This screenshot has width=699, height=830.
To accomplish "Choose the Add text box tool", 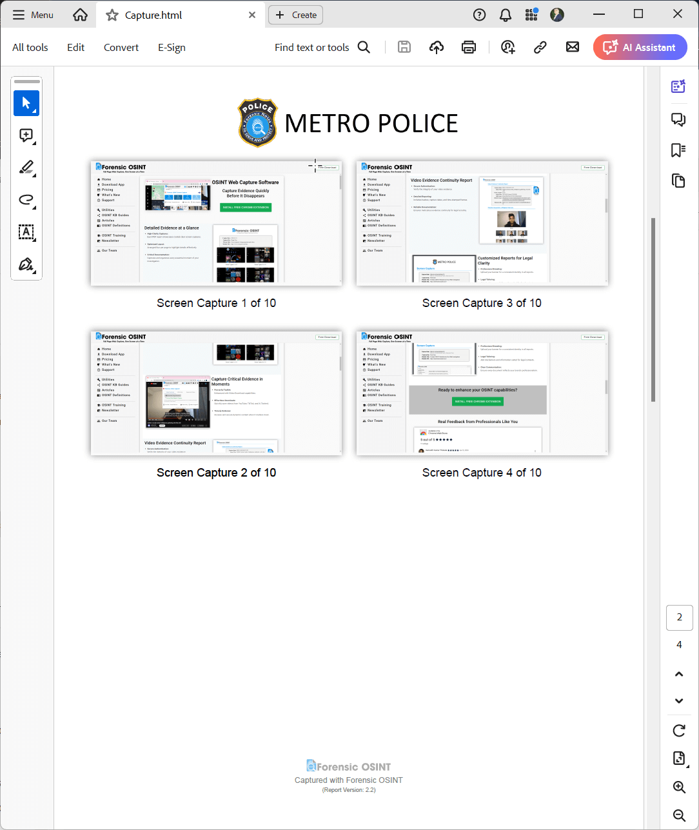I will [26, 232].
